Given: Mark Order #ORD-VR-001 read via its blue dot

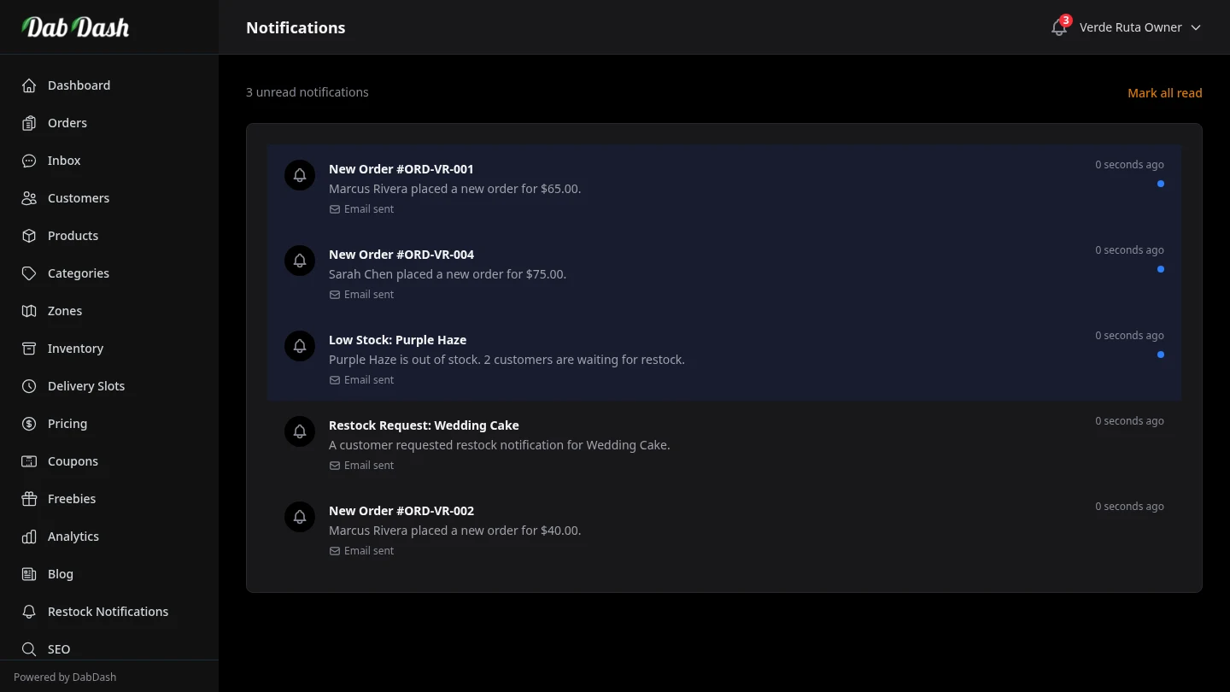Looking at the screenshot, I should click(1160, 184).
